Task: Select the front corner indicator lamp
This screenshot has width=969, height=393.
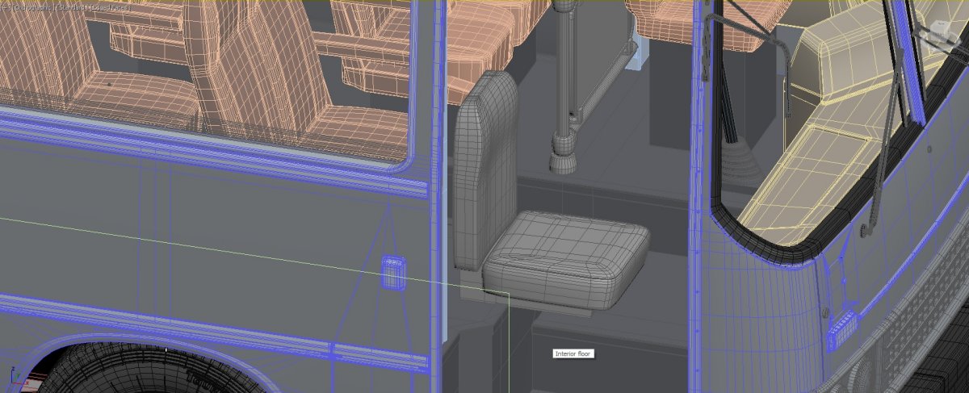Action: point(841,331)
